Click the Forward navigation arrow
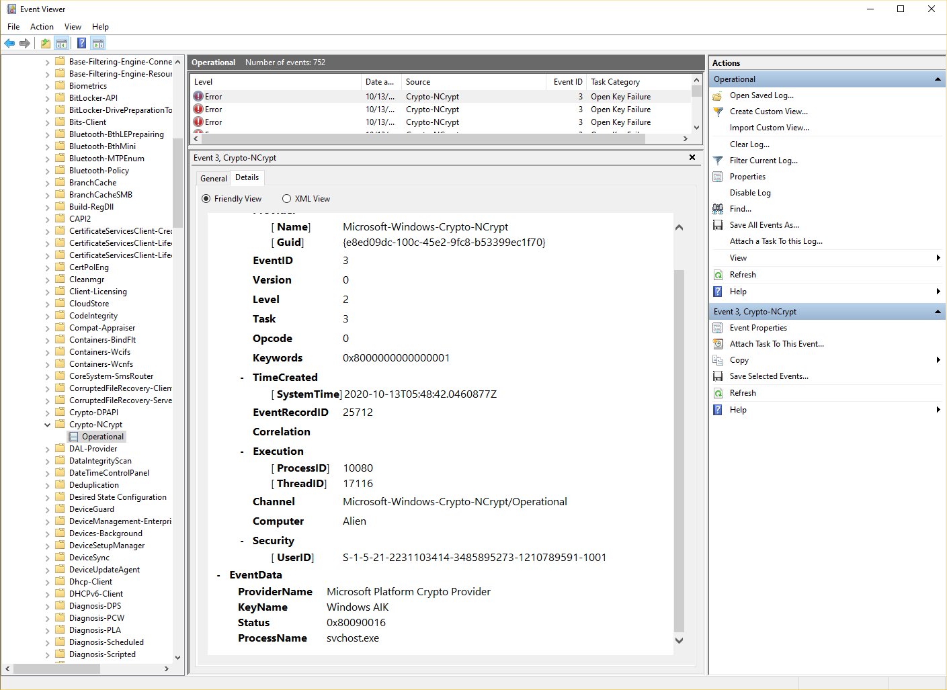 25,43
